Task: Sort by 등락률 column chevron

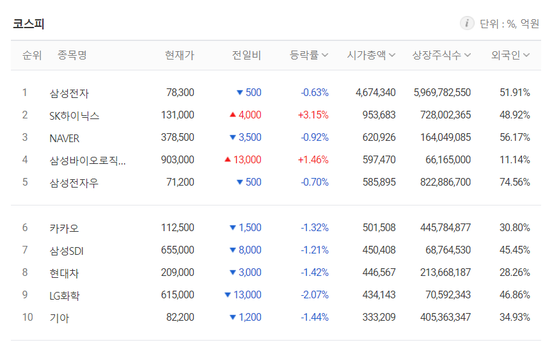Action: pos(325,55)
